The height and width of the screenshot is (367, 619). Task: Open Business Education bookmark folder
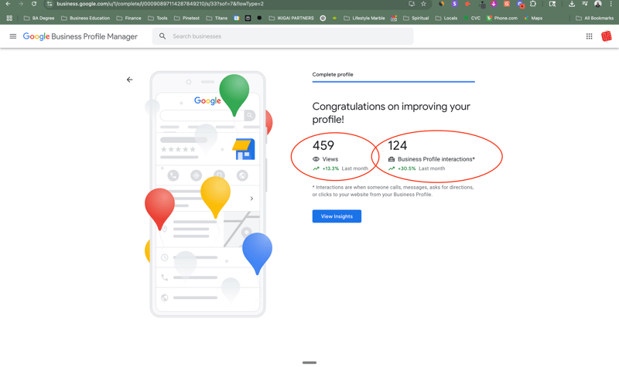(x=86, y=18)
